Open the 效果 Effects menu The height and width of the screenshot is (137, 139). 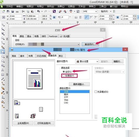(61, 6)
